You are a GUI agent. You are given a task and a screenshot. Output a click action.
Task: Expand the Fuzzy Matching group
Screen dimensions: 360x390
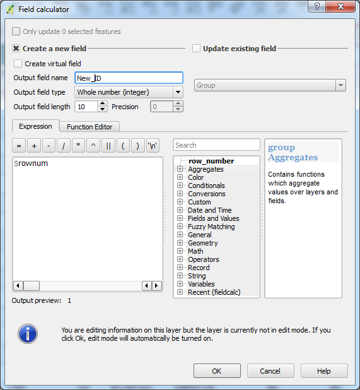coord(180,227)
